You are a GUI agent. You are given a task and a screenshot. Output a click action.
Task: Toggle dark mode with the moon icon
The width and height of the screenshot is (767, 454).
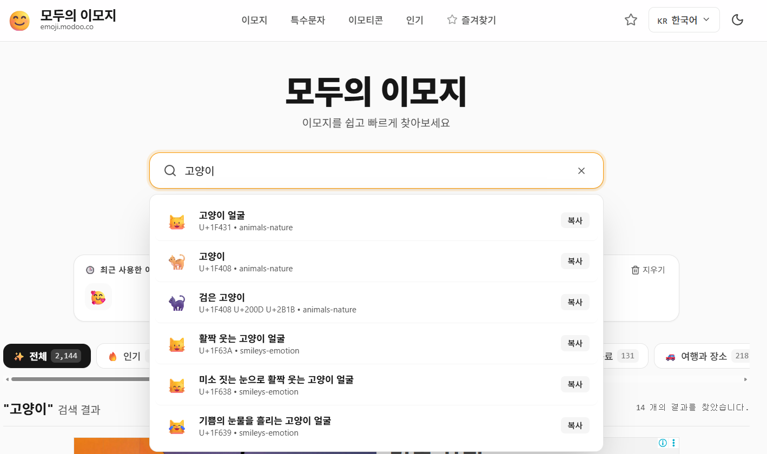(737, 20)
